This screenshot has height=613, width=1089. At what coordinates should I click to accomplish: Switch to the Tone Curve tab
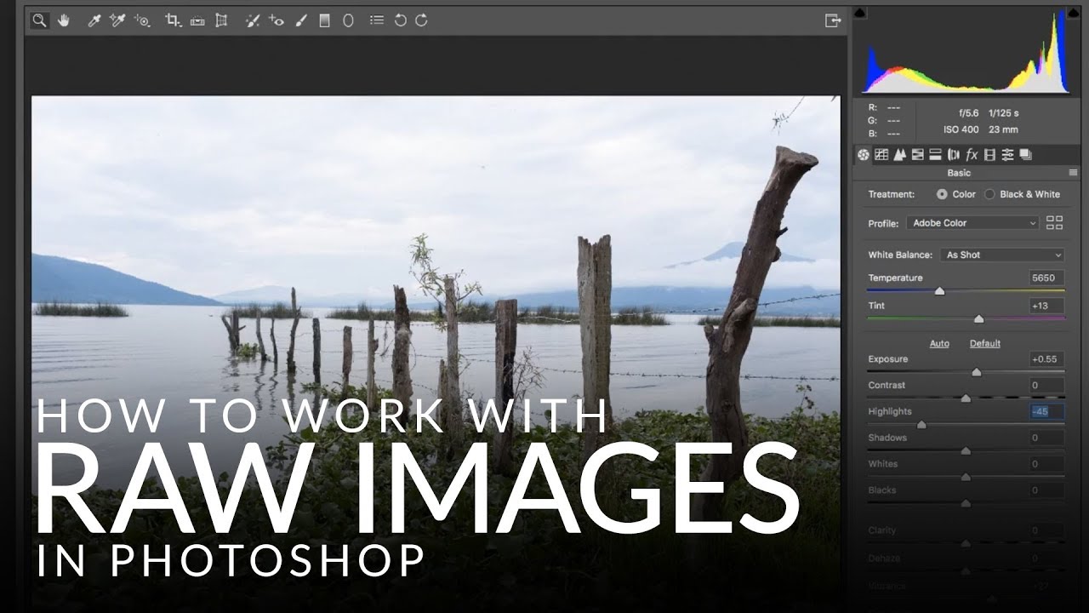[x=881, y=155]
